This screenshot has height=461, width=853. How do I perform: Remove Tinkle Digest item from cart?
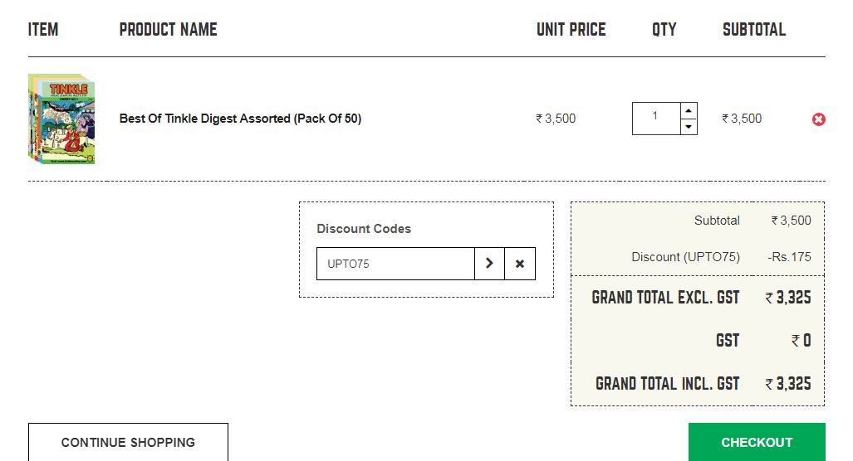click(819, 119)
